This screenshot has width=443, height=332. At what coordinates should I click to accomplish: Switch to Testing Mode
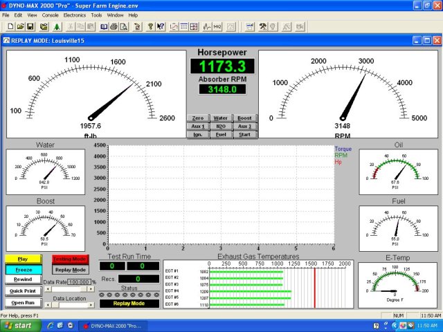pyautogui.click(x=71, y=259)
